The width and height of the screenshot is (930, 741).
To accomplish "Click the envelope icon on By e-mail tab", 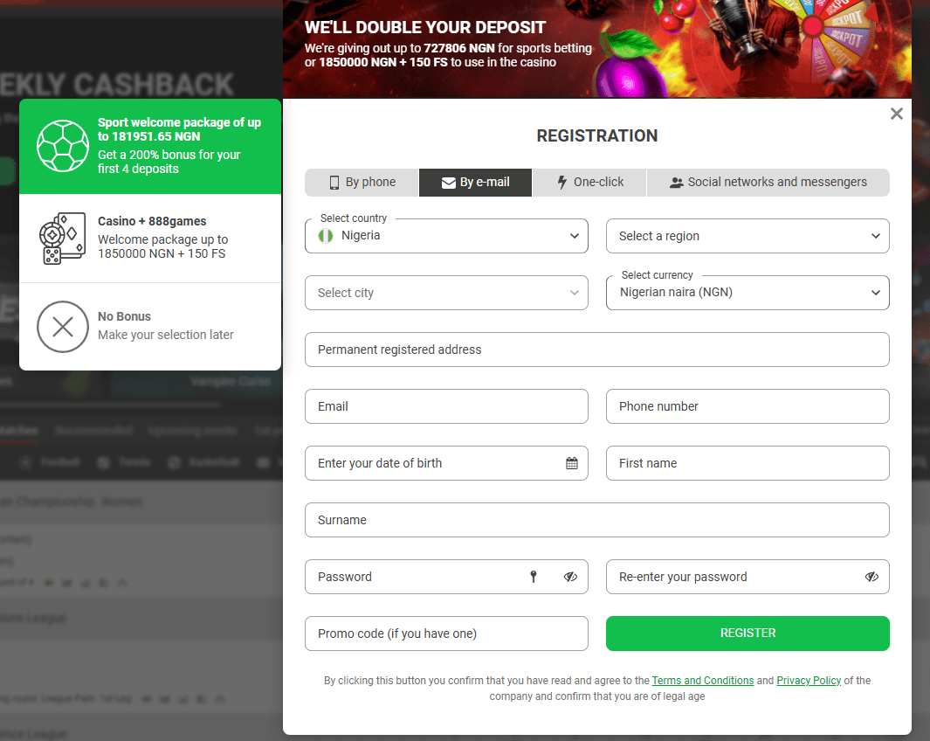I will click(447, 182).
